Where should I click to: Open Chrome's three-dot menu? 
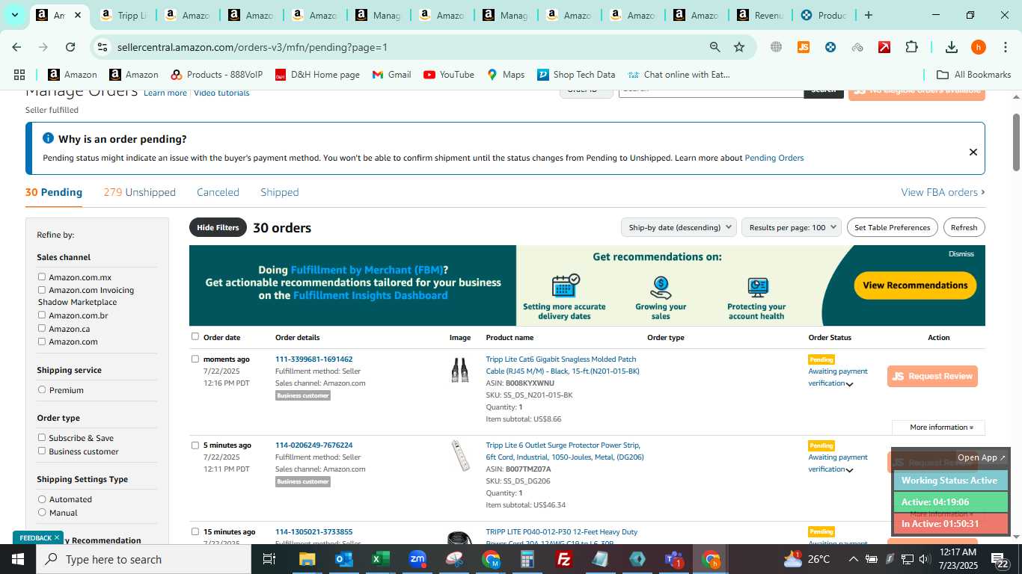1005,47
